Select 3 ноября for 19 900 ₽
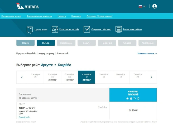This screenshot has width=173, height=126. [x=70, y=77]
